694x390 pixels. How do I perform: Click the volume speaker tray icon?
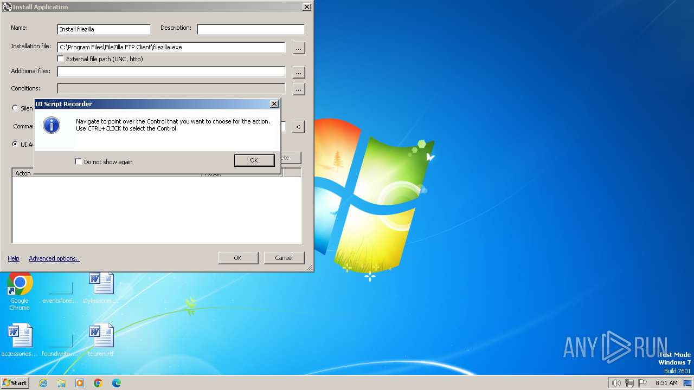pos(616,383)
